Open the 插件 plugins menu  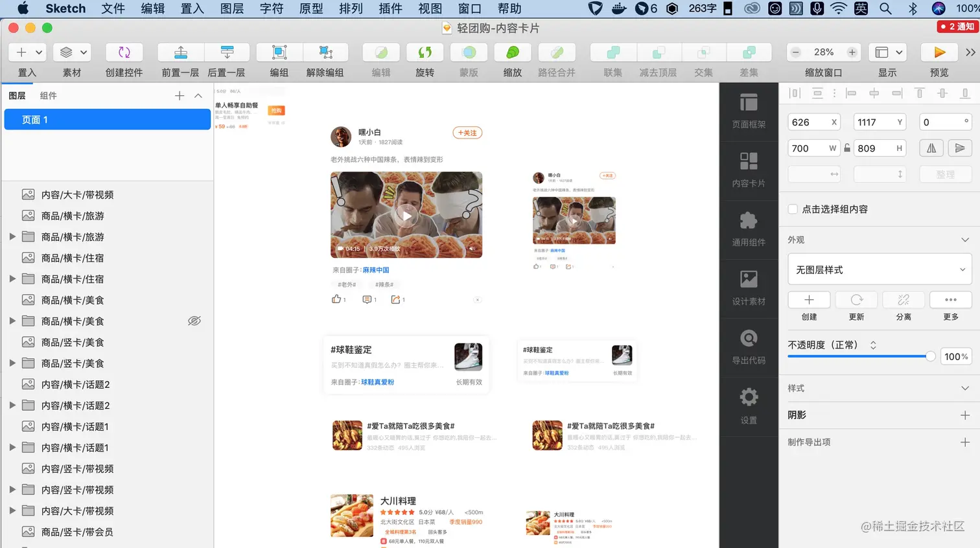[x=390, y=8]
